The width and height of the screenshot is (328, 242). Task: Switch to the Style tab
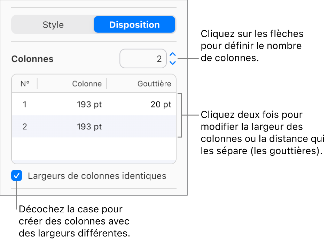53,24
